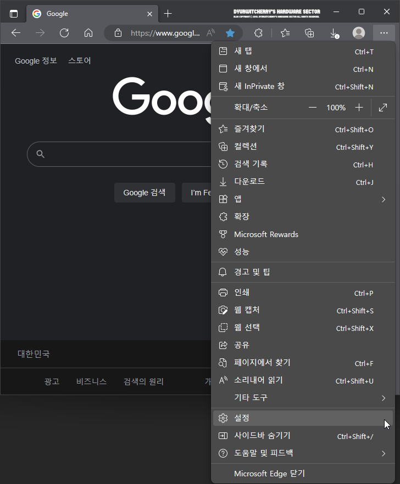Image resolution: width=400 pixels, height=484 pixels.
Task: Choose Microsoft Edge 닫기
Action: pyautogui.click(x=303, y=474)
